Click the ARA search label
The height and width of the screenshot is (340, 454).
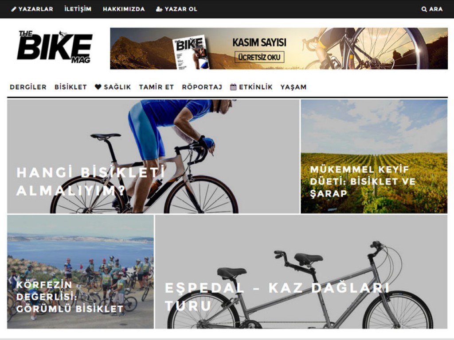436,9
